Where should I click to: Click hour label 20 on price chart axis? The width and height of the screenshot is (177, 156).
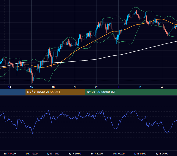(75, 87)
